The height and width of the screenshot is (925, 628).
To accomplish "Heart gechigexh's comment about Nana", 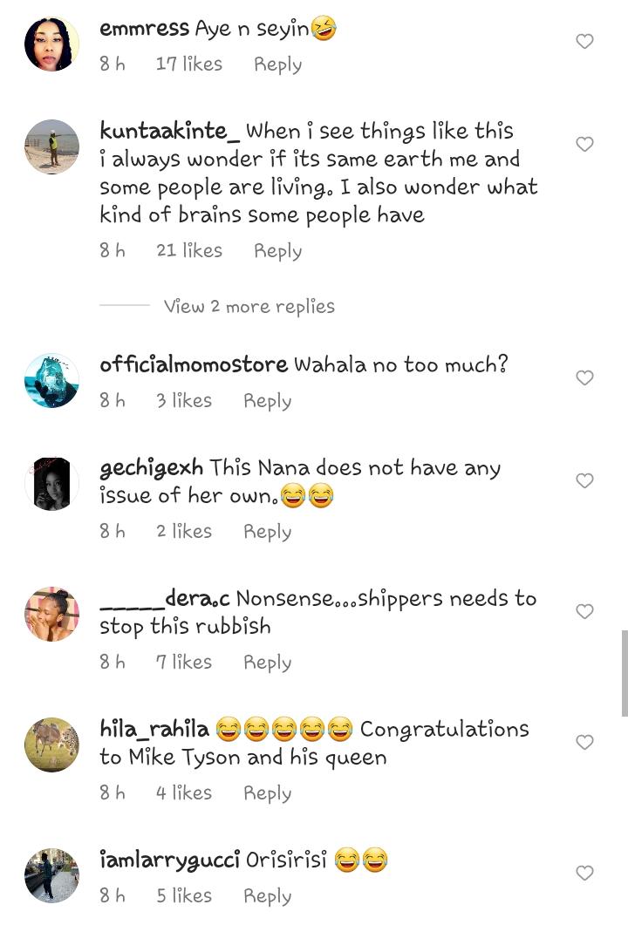I will (x=584, y=480).
